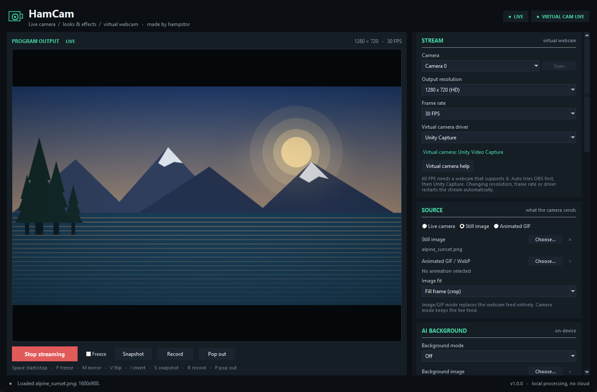Expand the Image fit dropdown

click(499, 291)
